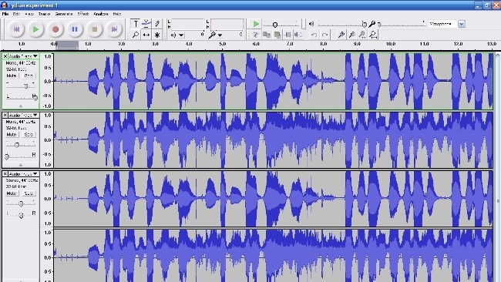Click the Redo arrow icon
The image size is (501, 282).
325,35
